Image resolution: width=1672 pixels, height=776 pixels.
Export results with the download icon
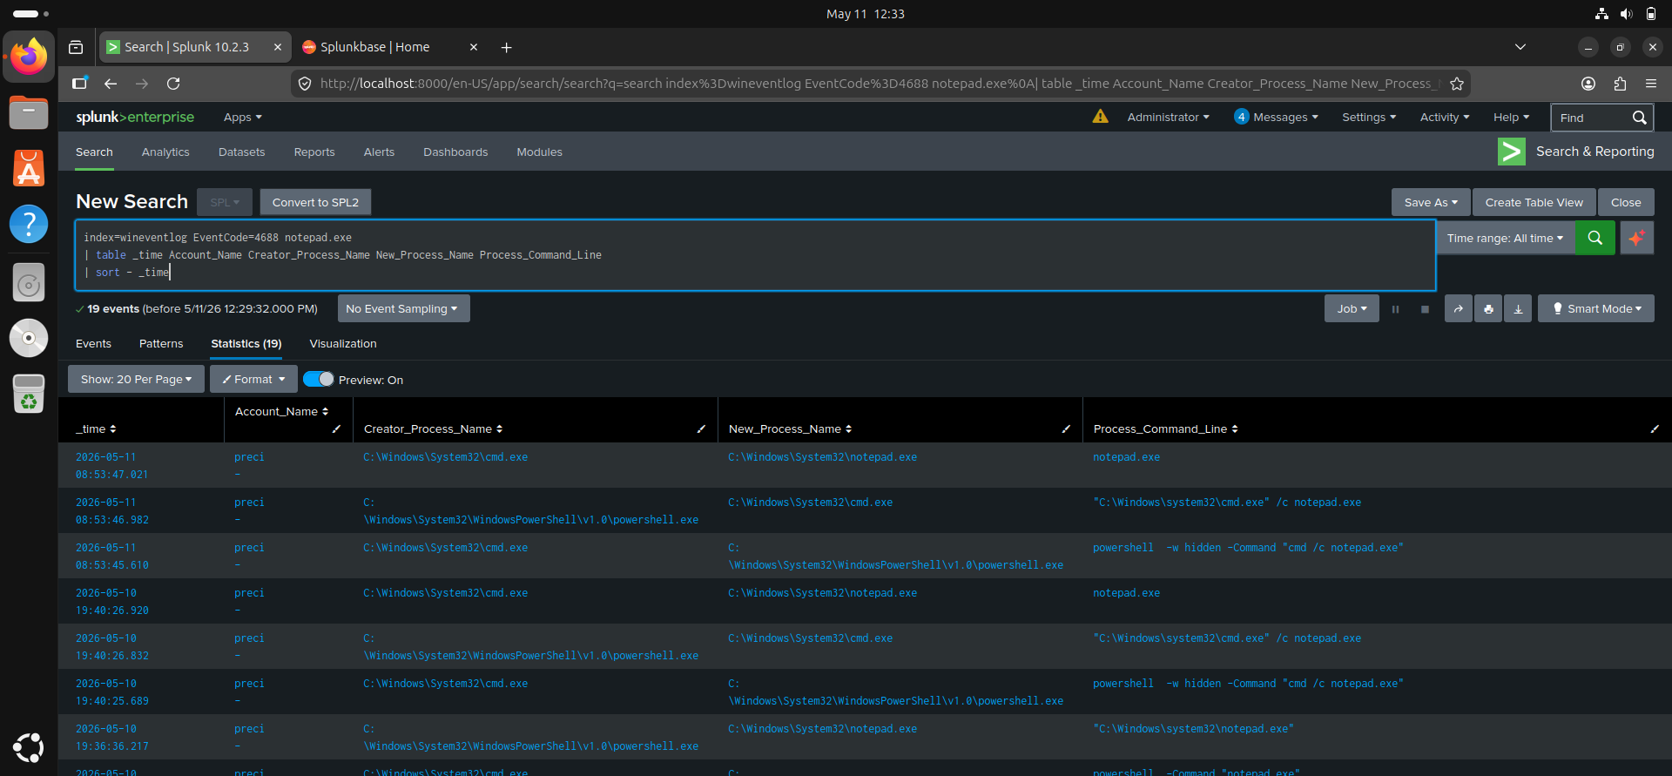tap(1518, 309)
